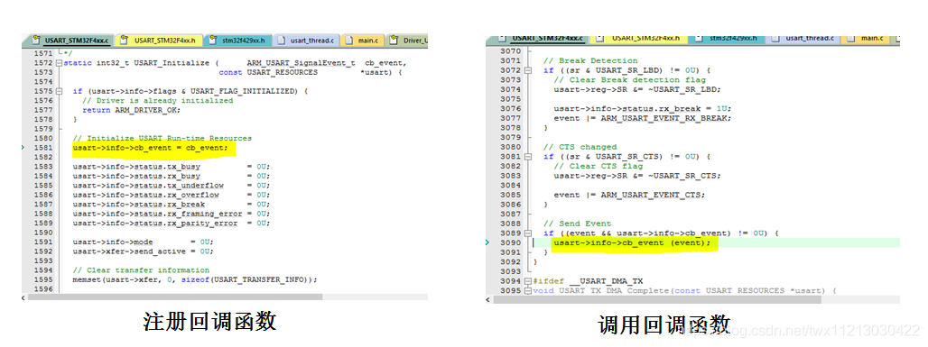Click '#ifdef __USART_DMA_TX' at line 3094

click(x=588, y=281)
